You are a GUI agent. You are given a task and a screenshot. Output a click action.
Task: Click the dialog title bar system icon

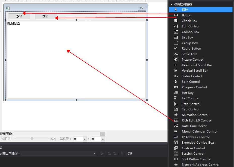(x=8, y=8)
